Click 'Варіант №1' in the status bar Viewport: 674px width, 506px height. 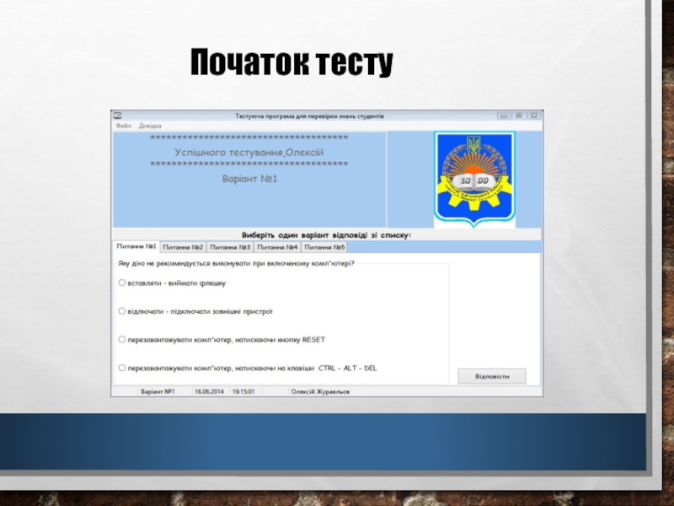[x=157, y=391]
